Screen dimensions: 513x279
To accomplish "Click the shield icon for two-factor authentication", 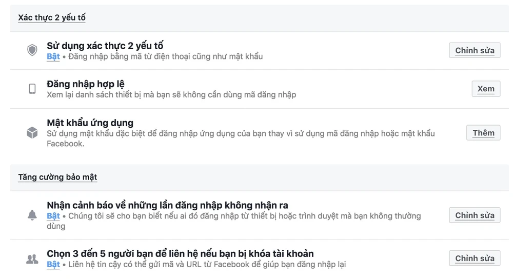I will tap(32, 50).
